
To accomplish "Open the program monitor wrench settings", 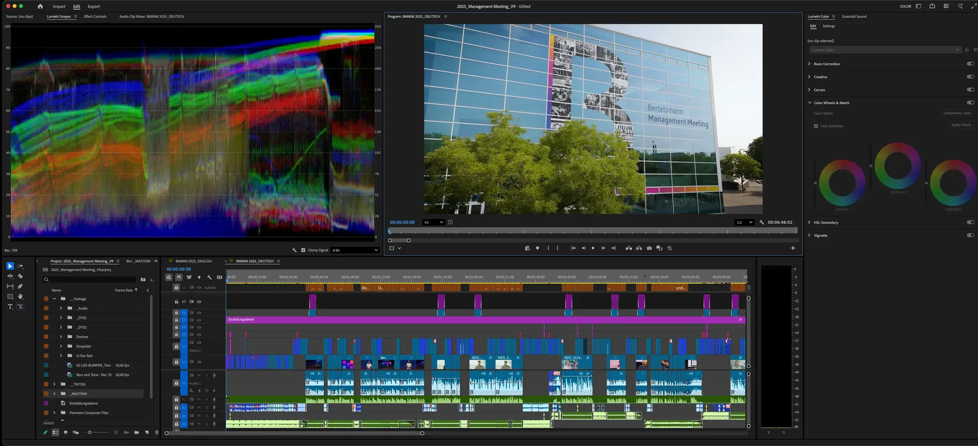I will (x=762, y=222).
